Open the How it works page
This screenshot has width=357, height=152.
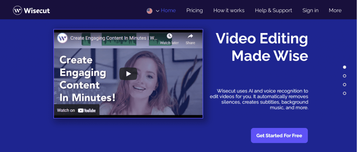tap(229, 10)
